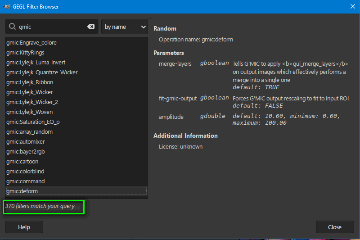This screenshot has width=360, height=240.
Task: Select gmic:KittyRings filter
Action: tap(76, 52)
